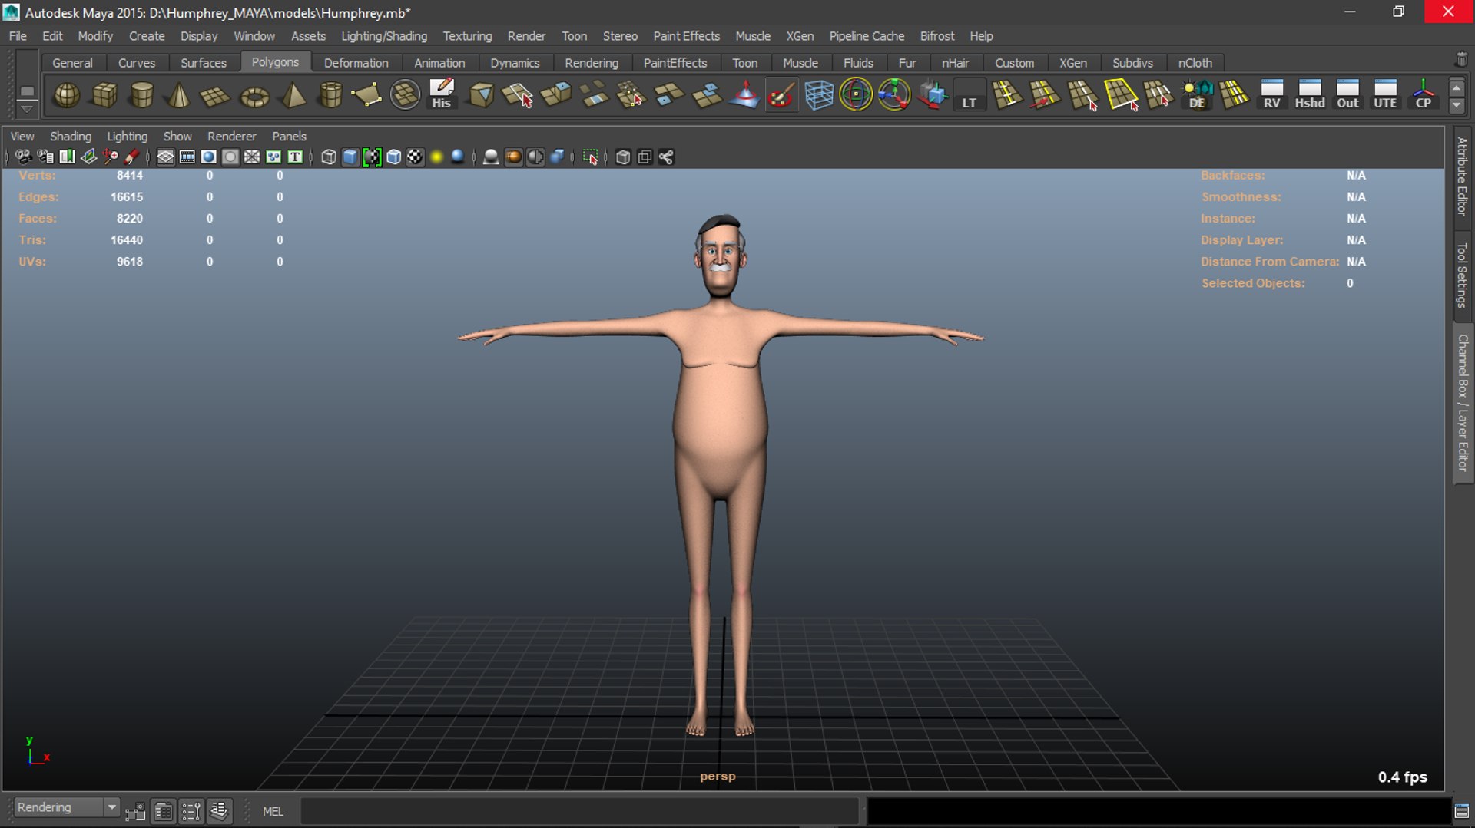1475x828 pixels.
Task: Create a polygon torus from the shelf
Action: (254, 95)
